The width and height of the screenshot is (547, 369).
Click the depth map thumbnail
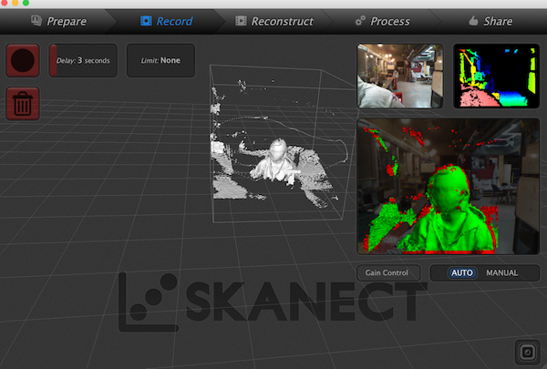coord(496,76)
